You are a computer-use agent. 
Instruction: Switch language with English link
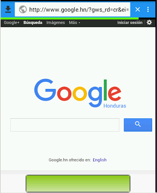(100, 160)
